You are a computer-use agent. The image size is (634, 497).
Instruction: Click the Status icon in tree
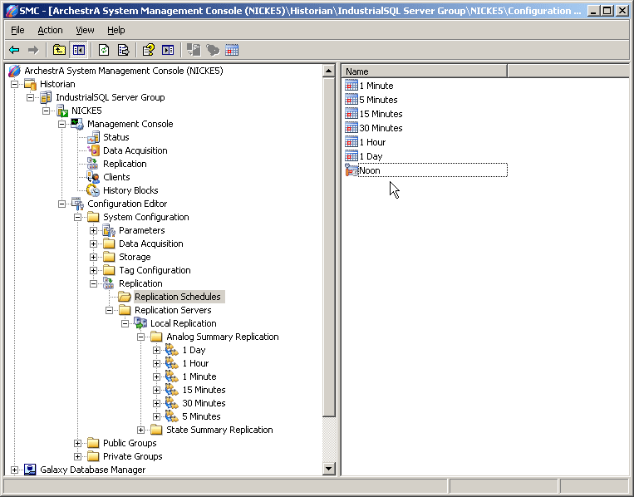coord(93,137)
